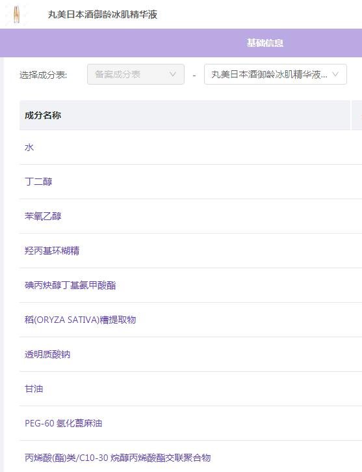Open the PEG-60 氢化蓖麻油 ingredient
Image resolution: width=362 pixels, height=472 pixels.
(64, 423)
